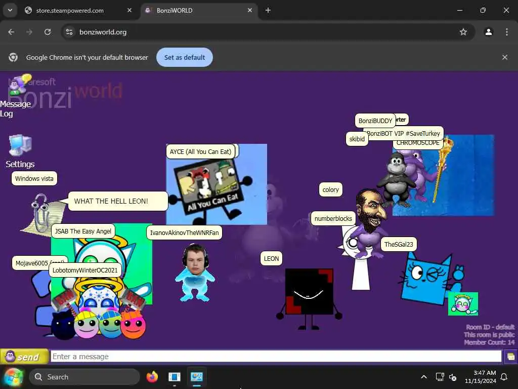Click the LEON name tag

coord(271,259)
